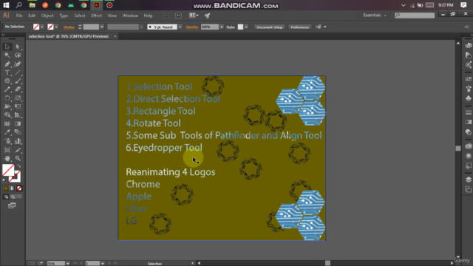Viewport: 473px width, 266px height.
Task: Choose the Shape Builder tool
Action: coord(7,115)
